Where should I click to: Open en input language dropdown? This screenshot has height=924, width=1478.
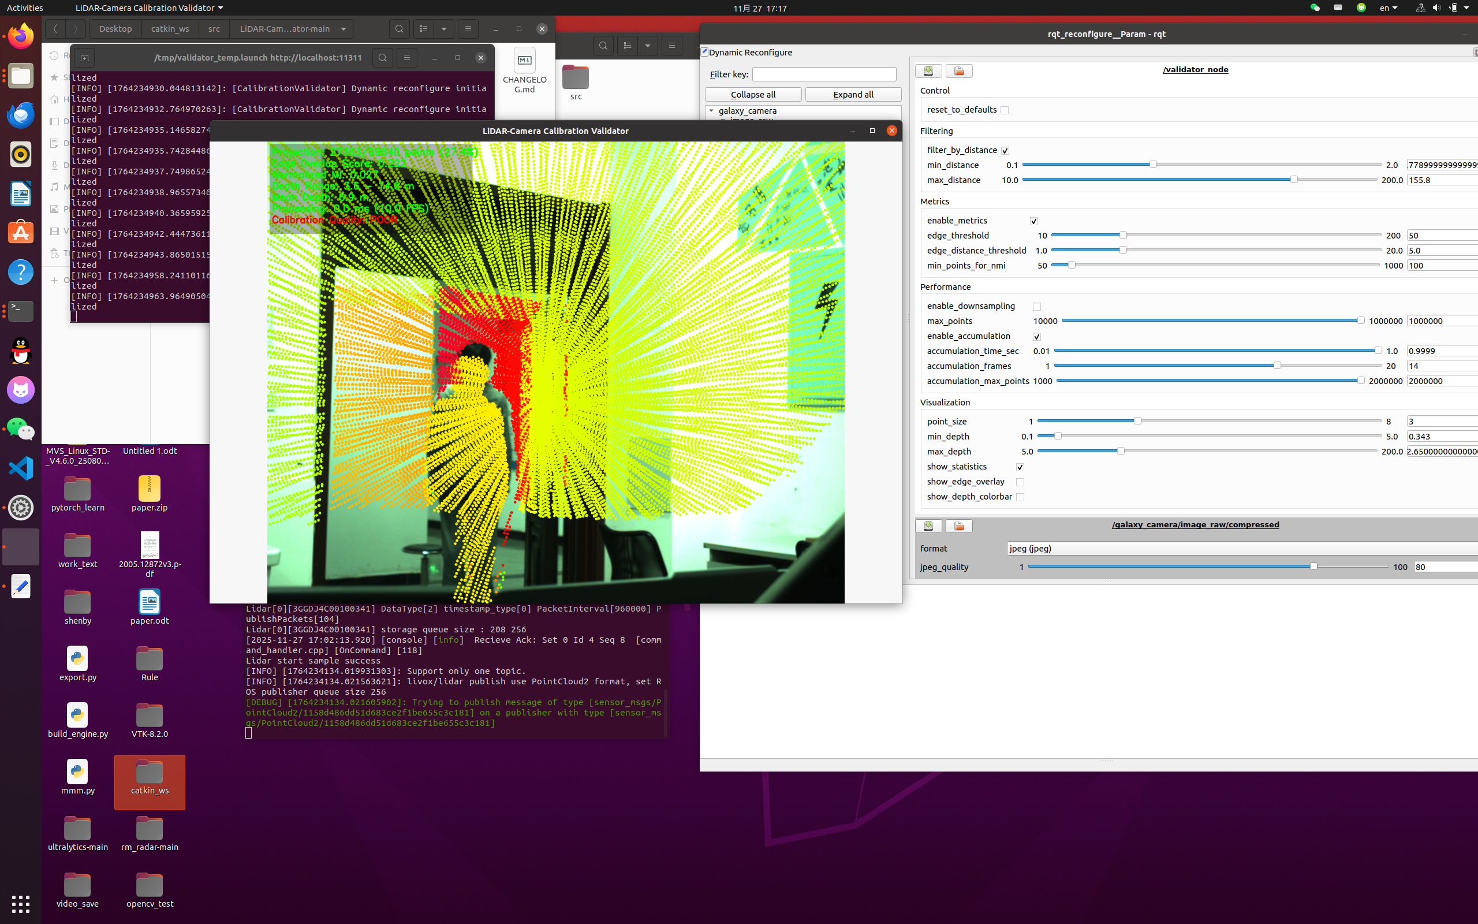click(1388, 8)
